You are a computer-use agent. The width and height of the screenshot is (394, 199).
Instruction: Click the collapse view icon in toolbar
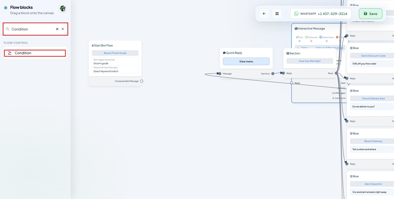pos(277,13)
